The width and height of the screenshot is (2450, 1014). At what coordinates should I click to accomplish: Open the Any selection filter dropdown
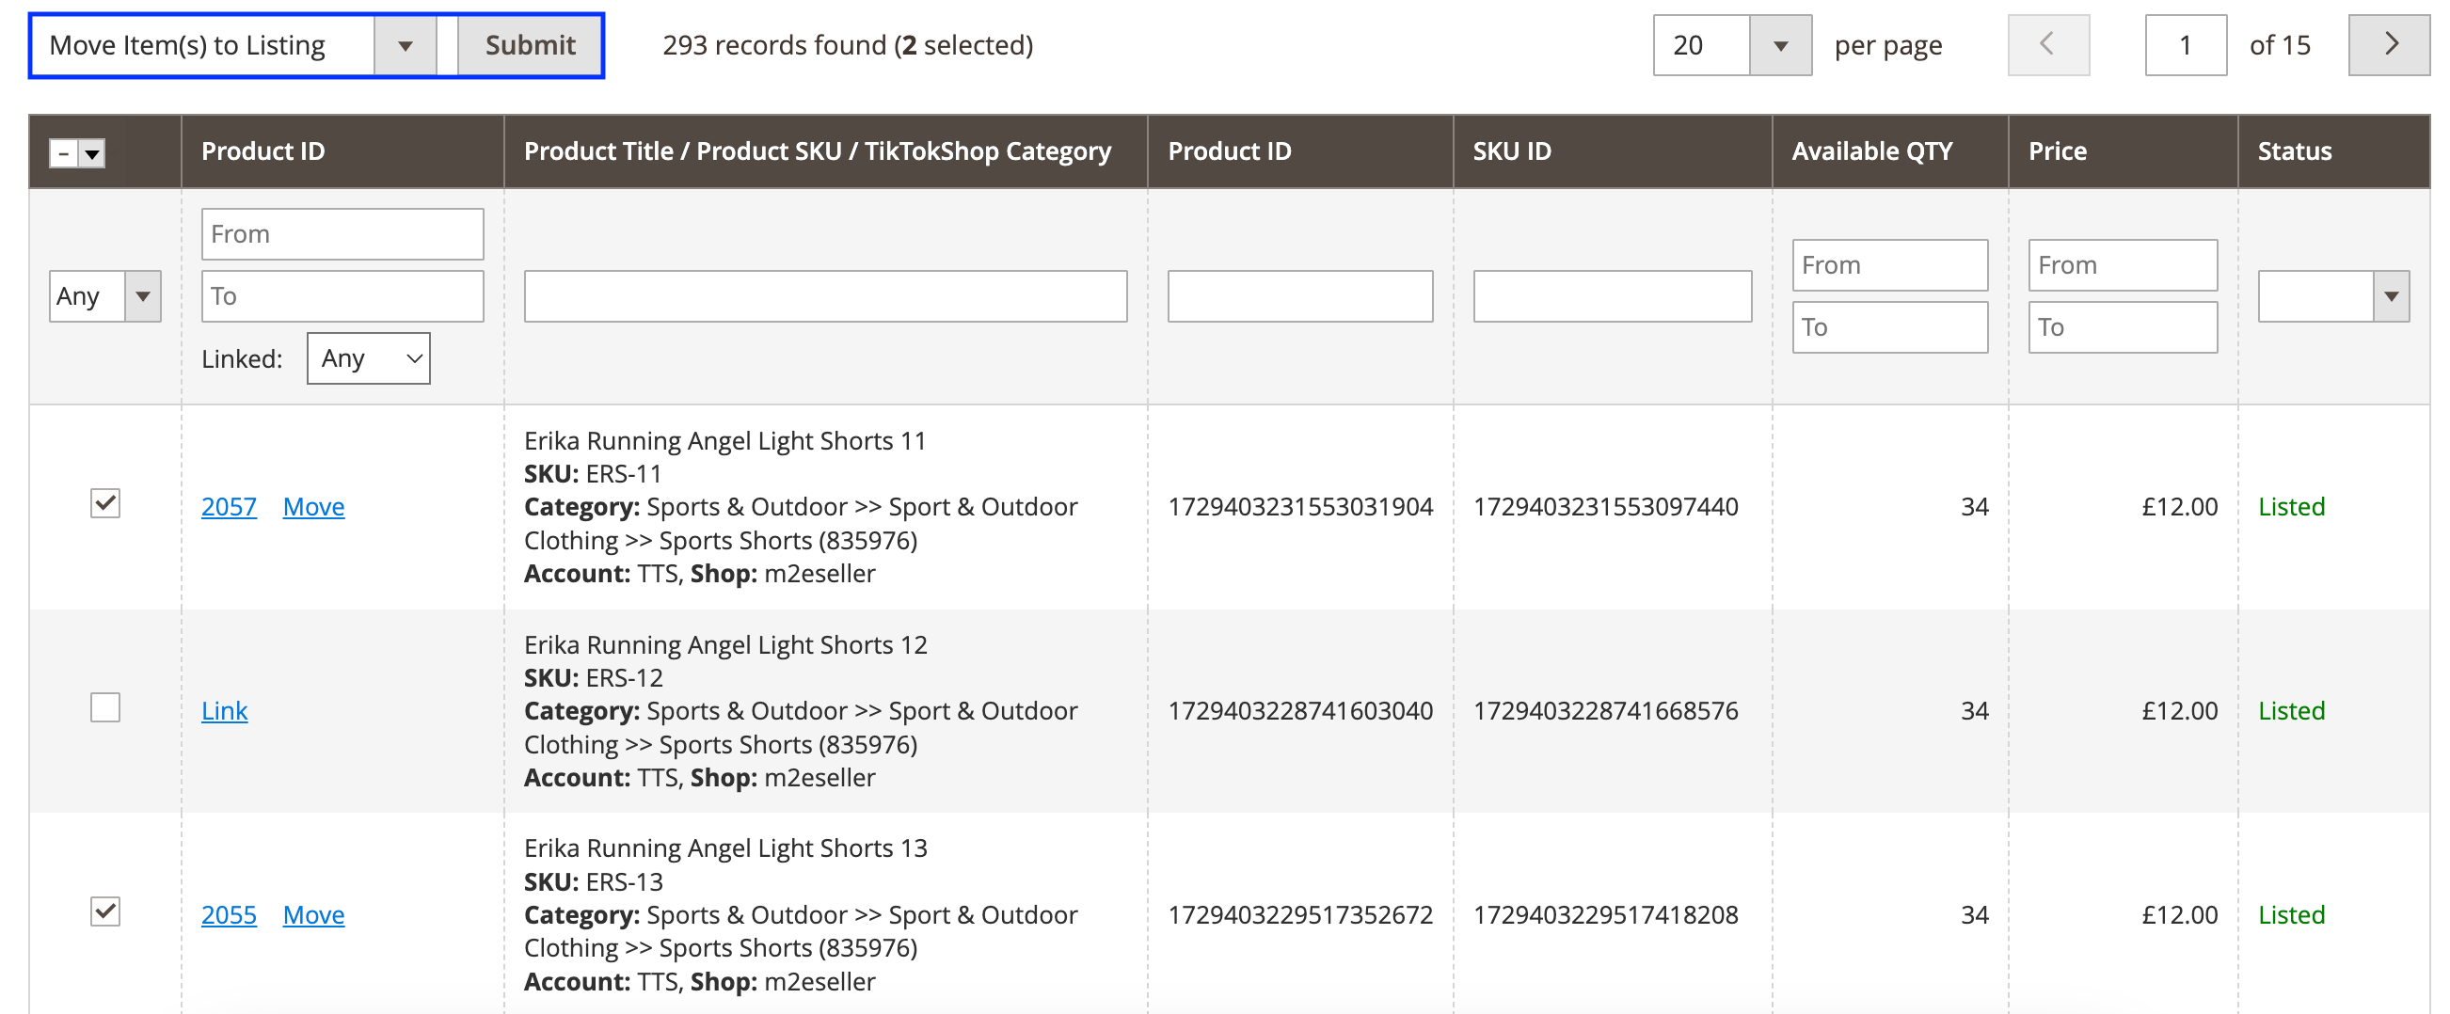tap(104, 297)
